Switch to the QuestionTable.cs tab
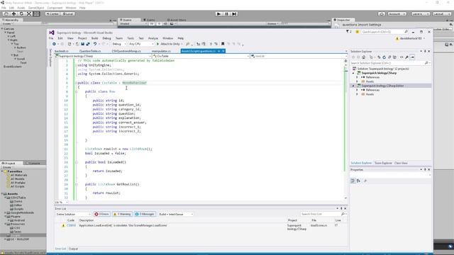454x255 pixels. 90,51
